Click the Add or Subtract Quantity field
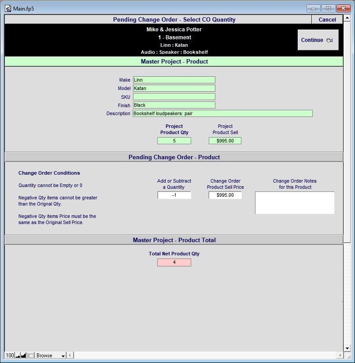Viewport: 355px width, 363px height. (174, 195)
